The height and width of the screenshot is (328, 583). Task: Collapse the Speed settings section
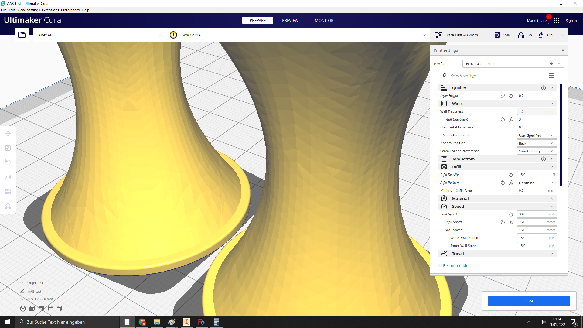pos(552,206)
